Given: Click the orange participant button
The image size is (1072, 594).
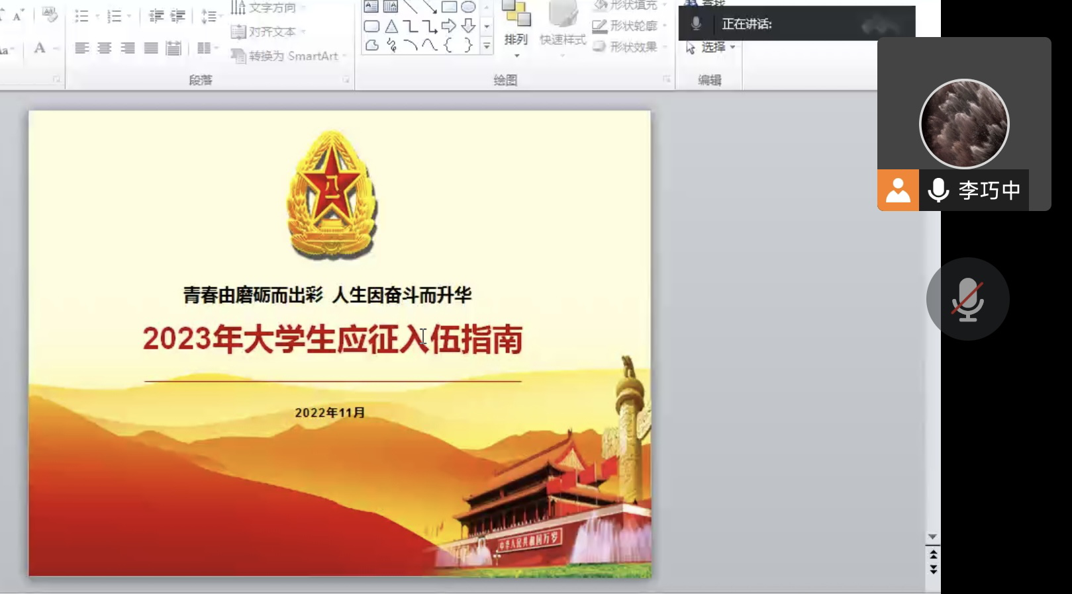Looking at the screenshot, I should (x=898, y=191).
